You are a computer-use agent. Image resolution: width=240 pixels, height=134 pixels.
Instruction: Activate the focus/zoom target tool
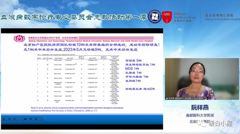(20, 119)
